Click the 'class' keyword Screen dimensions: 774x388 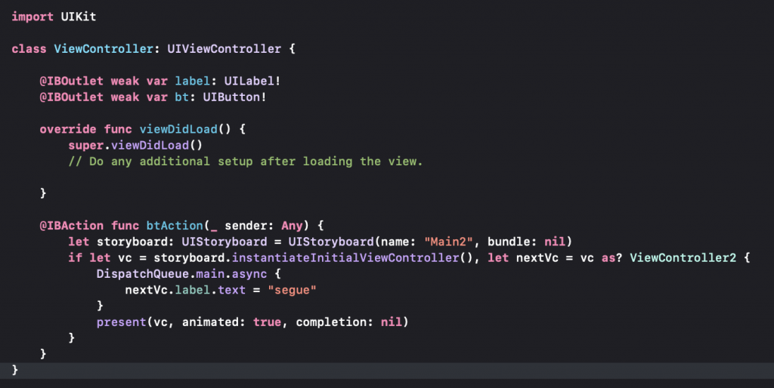click(x=29, y=49)
